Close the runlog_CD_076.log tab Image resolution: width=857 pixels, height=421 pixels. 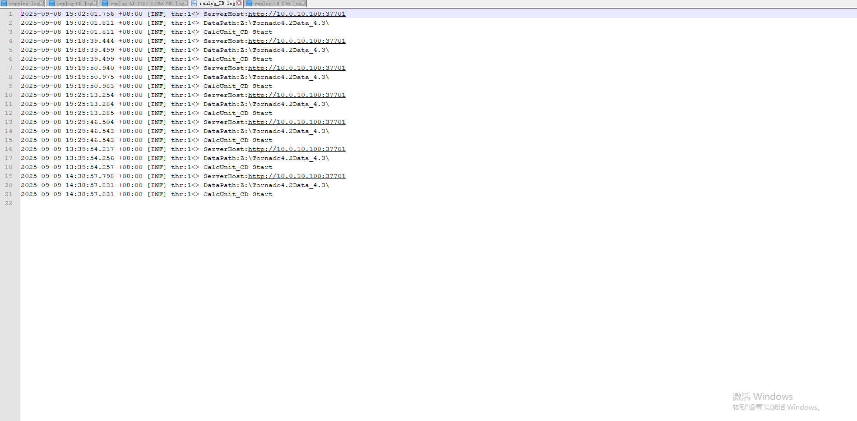[x=303, y=3]
